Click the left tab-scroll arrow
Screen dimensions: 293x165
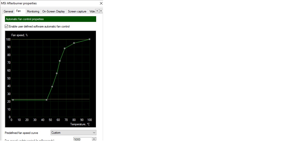click(97, 11)
